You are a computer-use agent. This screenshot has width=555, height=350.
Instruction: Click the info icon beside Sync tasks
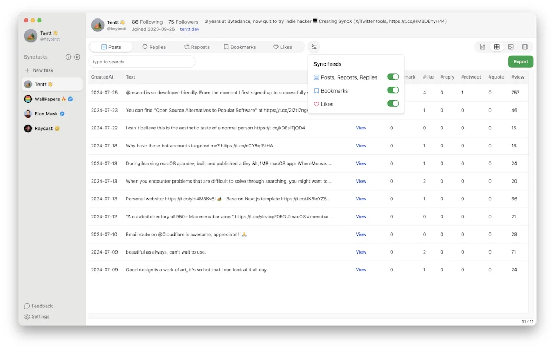(67, 57)
